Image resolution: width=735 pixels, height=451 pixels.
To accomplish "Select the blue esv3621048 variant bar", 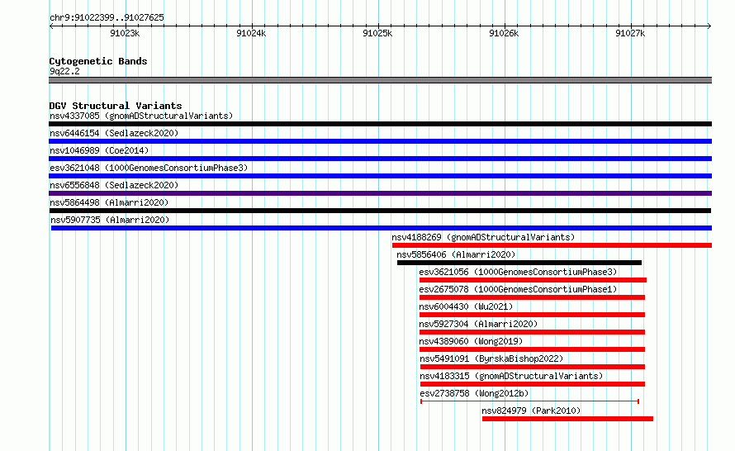I will 380,176.
